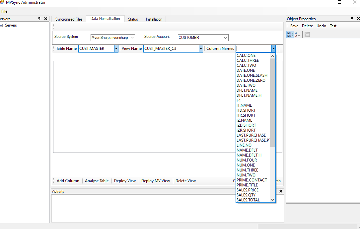Open the File menu
Image resolution: width=360 pixels, height=229 pixels.
coord(4,11)
